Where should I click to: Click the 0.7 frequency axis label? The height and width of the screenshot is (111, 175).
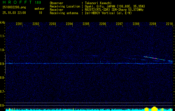[x=3, y=92]
